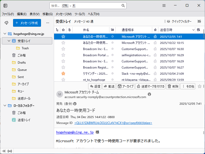This screenshot has height=154, width=205.
Task: Open その他 more actions dropdown
Action: [188, 86]
